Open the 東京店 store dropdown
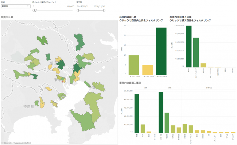The image size is (237, 145). click(x=16, y=6)
